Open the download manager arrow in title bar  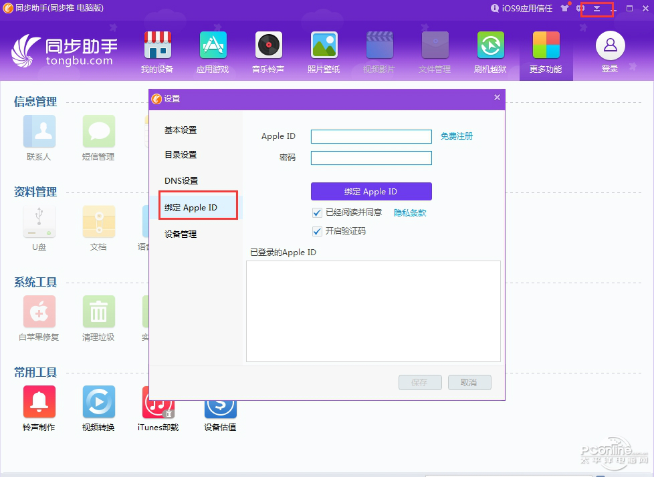pos(597,9)
